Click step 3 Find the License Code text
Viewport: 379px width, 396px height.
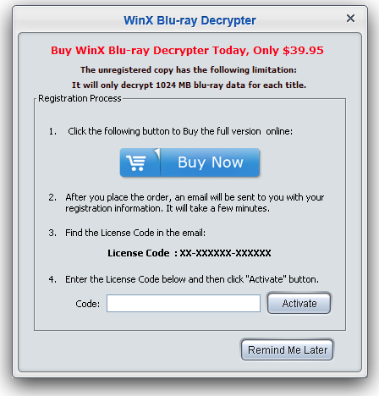(x=135, y=233)
